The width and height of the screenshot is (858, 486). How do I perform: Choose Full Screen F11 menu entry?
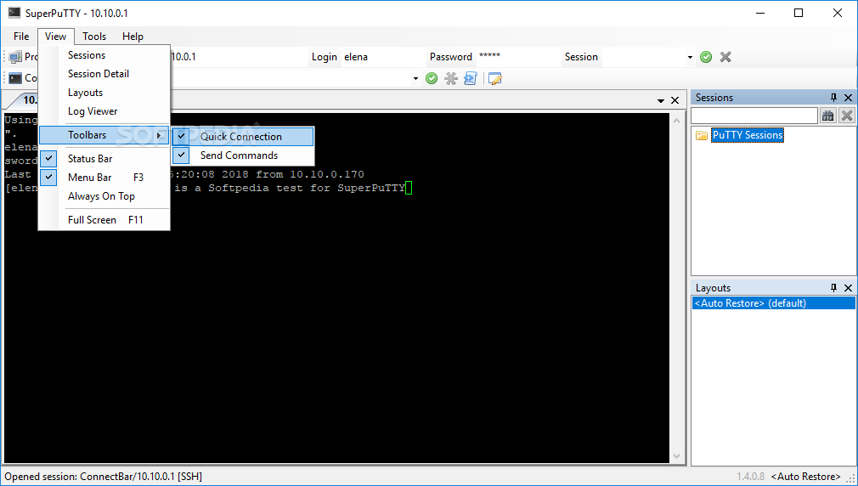[104, 220]
